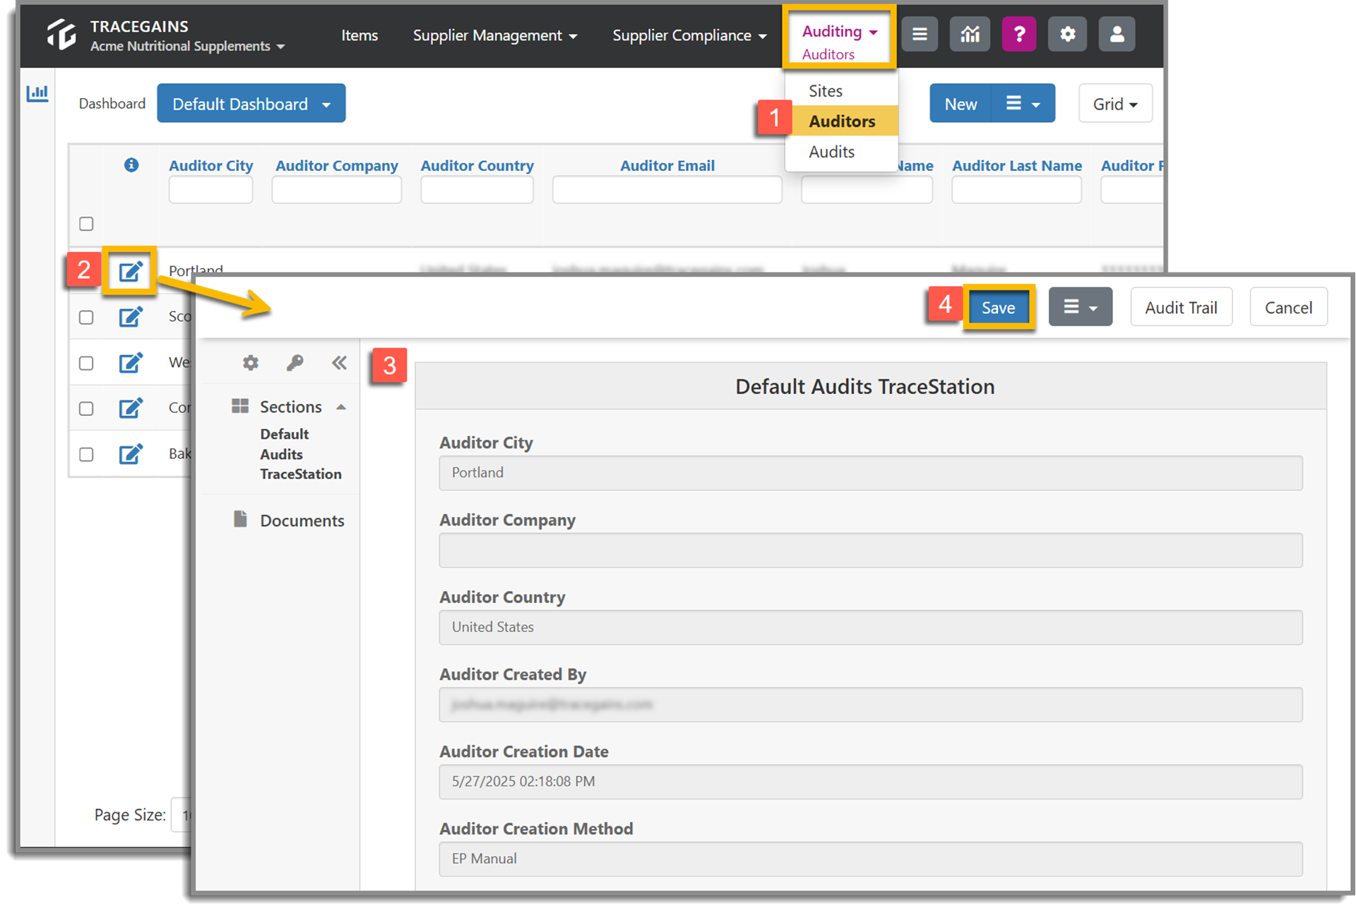
Task: Sort by Auditor Last Name column header
Action: (x=1016, y=165)
